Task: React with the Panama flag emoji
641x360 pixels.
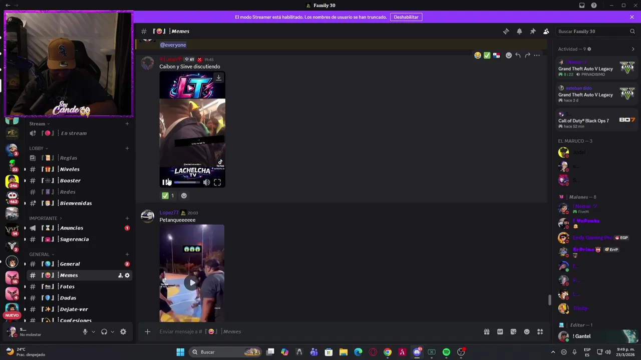Action: 496,55
